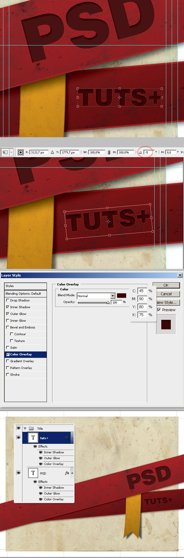Image resolution: width=184 pixels, height=558 pixels.
Task: Hide Outer Glow effect on tuts+ layer
Action: click(x=41, y=458)
